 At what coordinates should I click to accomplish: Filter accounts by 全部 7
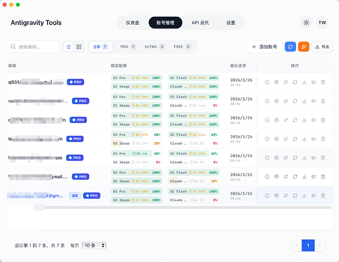pyautogui.click(x=100, y=47)
